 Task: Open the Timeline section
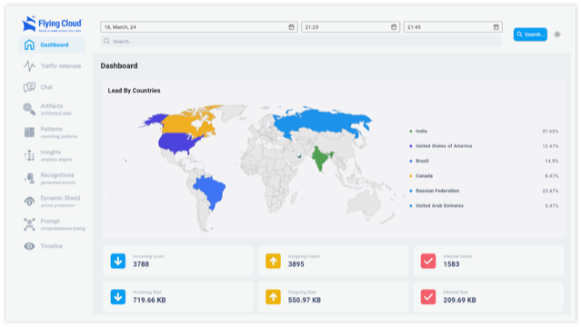[x=52, y=246]
